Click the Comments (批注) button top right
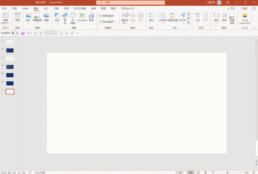 [243, 8]
